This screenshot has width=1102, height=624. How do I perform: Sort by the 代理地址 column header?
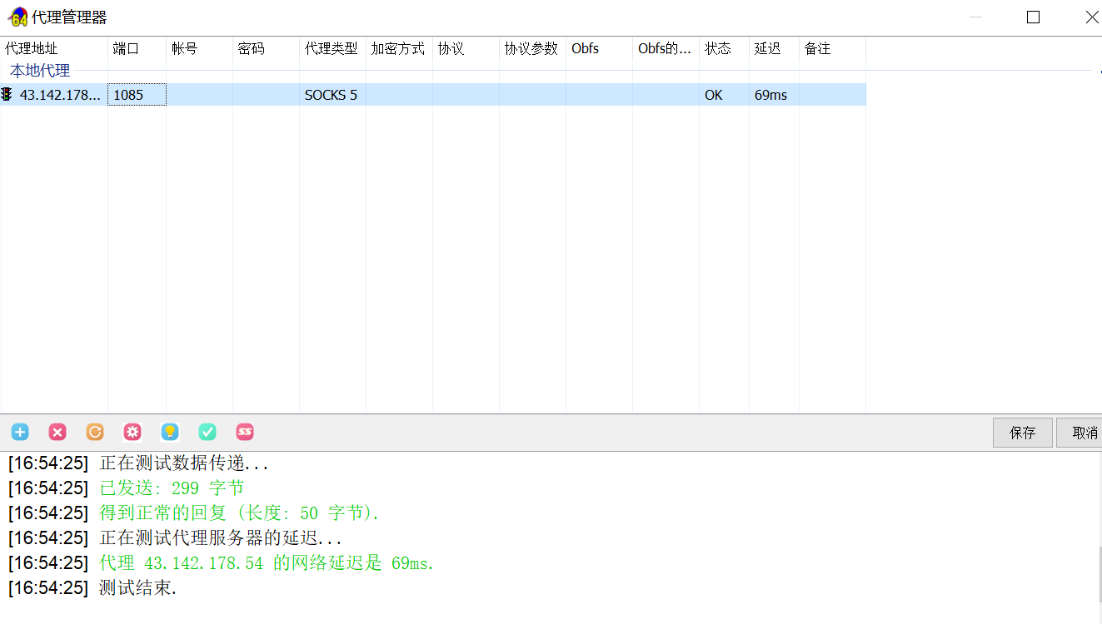click(54, 48)
